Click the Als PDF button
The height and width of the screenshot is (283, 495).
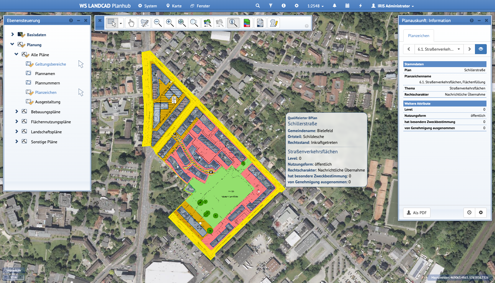click(417, 213)
